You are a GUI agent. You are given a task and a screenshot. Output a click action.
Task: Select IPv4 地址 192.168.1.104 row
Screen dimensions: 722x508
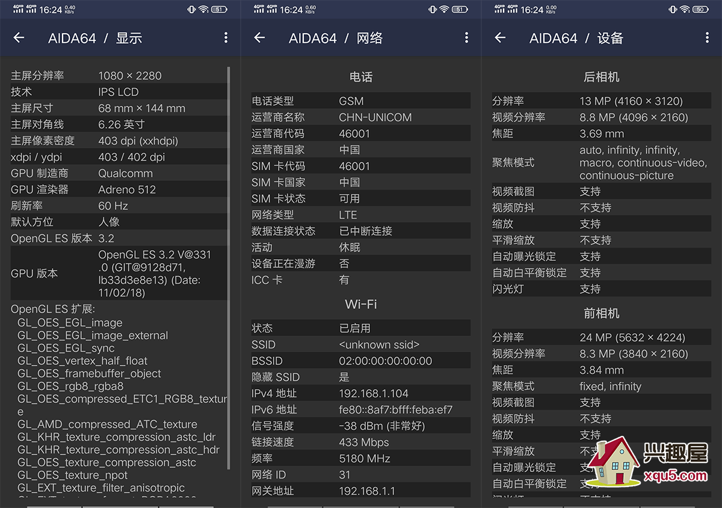(361, 393)
